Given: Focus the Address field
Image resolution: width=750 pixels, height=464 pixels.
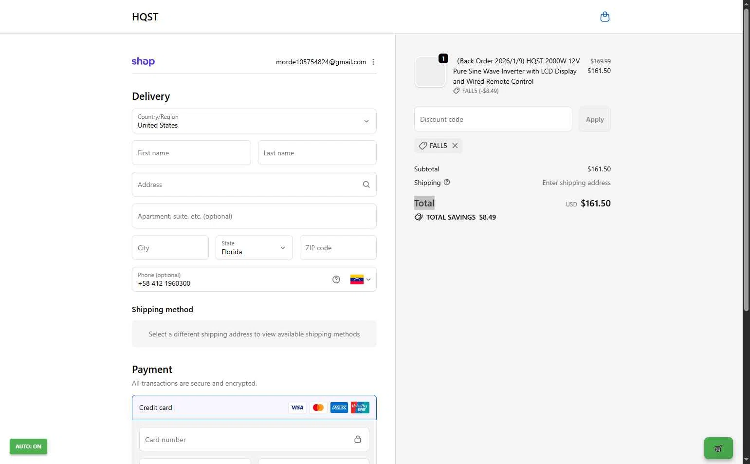Looking at the screenshot, I should (254, 185).
